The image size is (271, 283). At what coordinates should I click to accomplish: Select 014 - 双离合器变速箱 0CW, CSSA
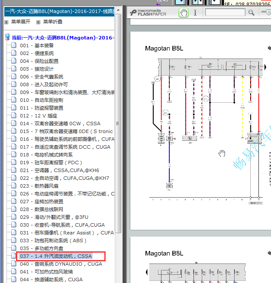point(60,124)
